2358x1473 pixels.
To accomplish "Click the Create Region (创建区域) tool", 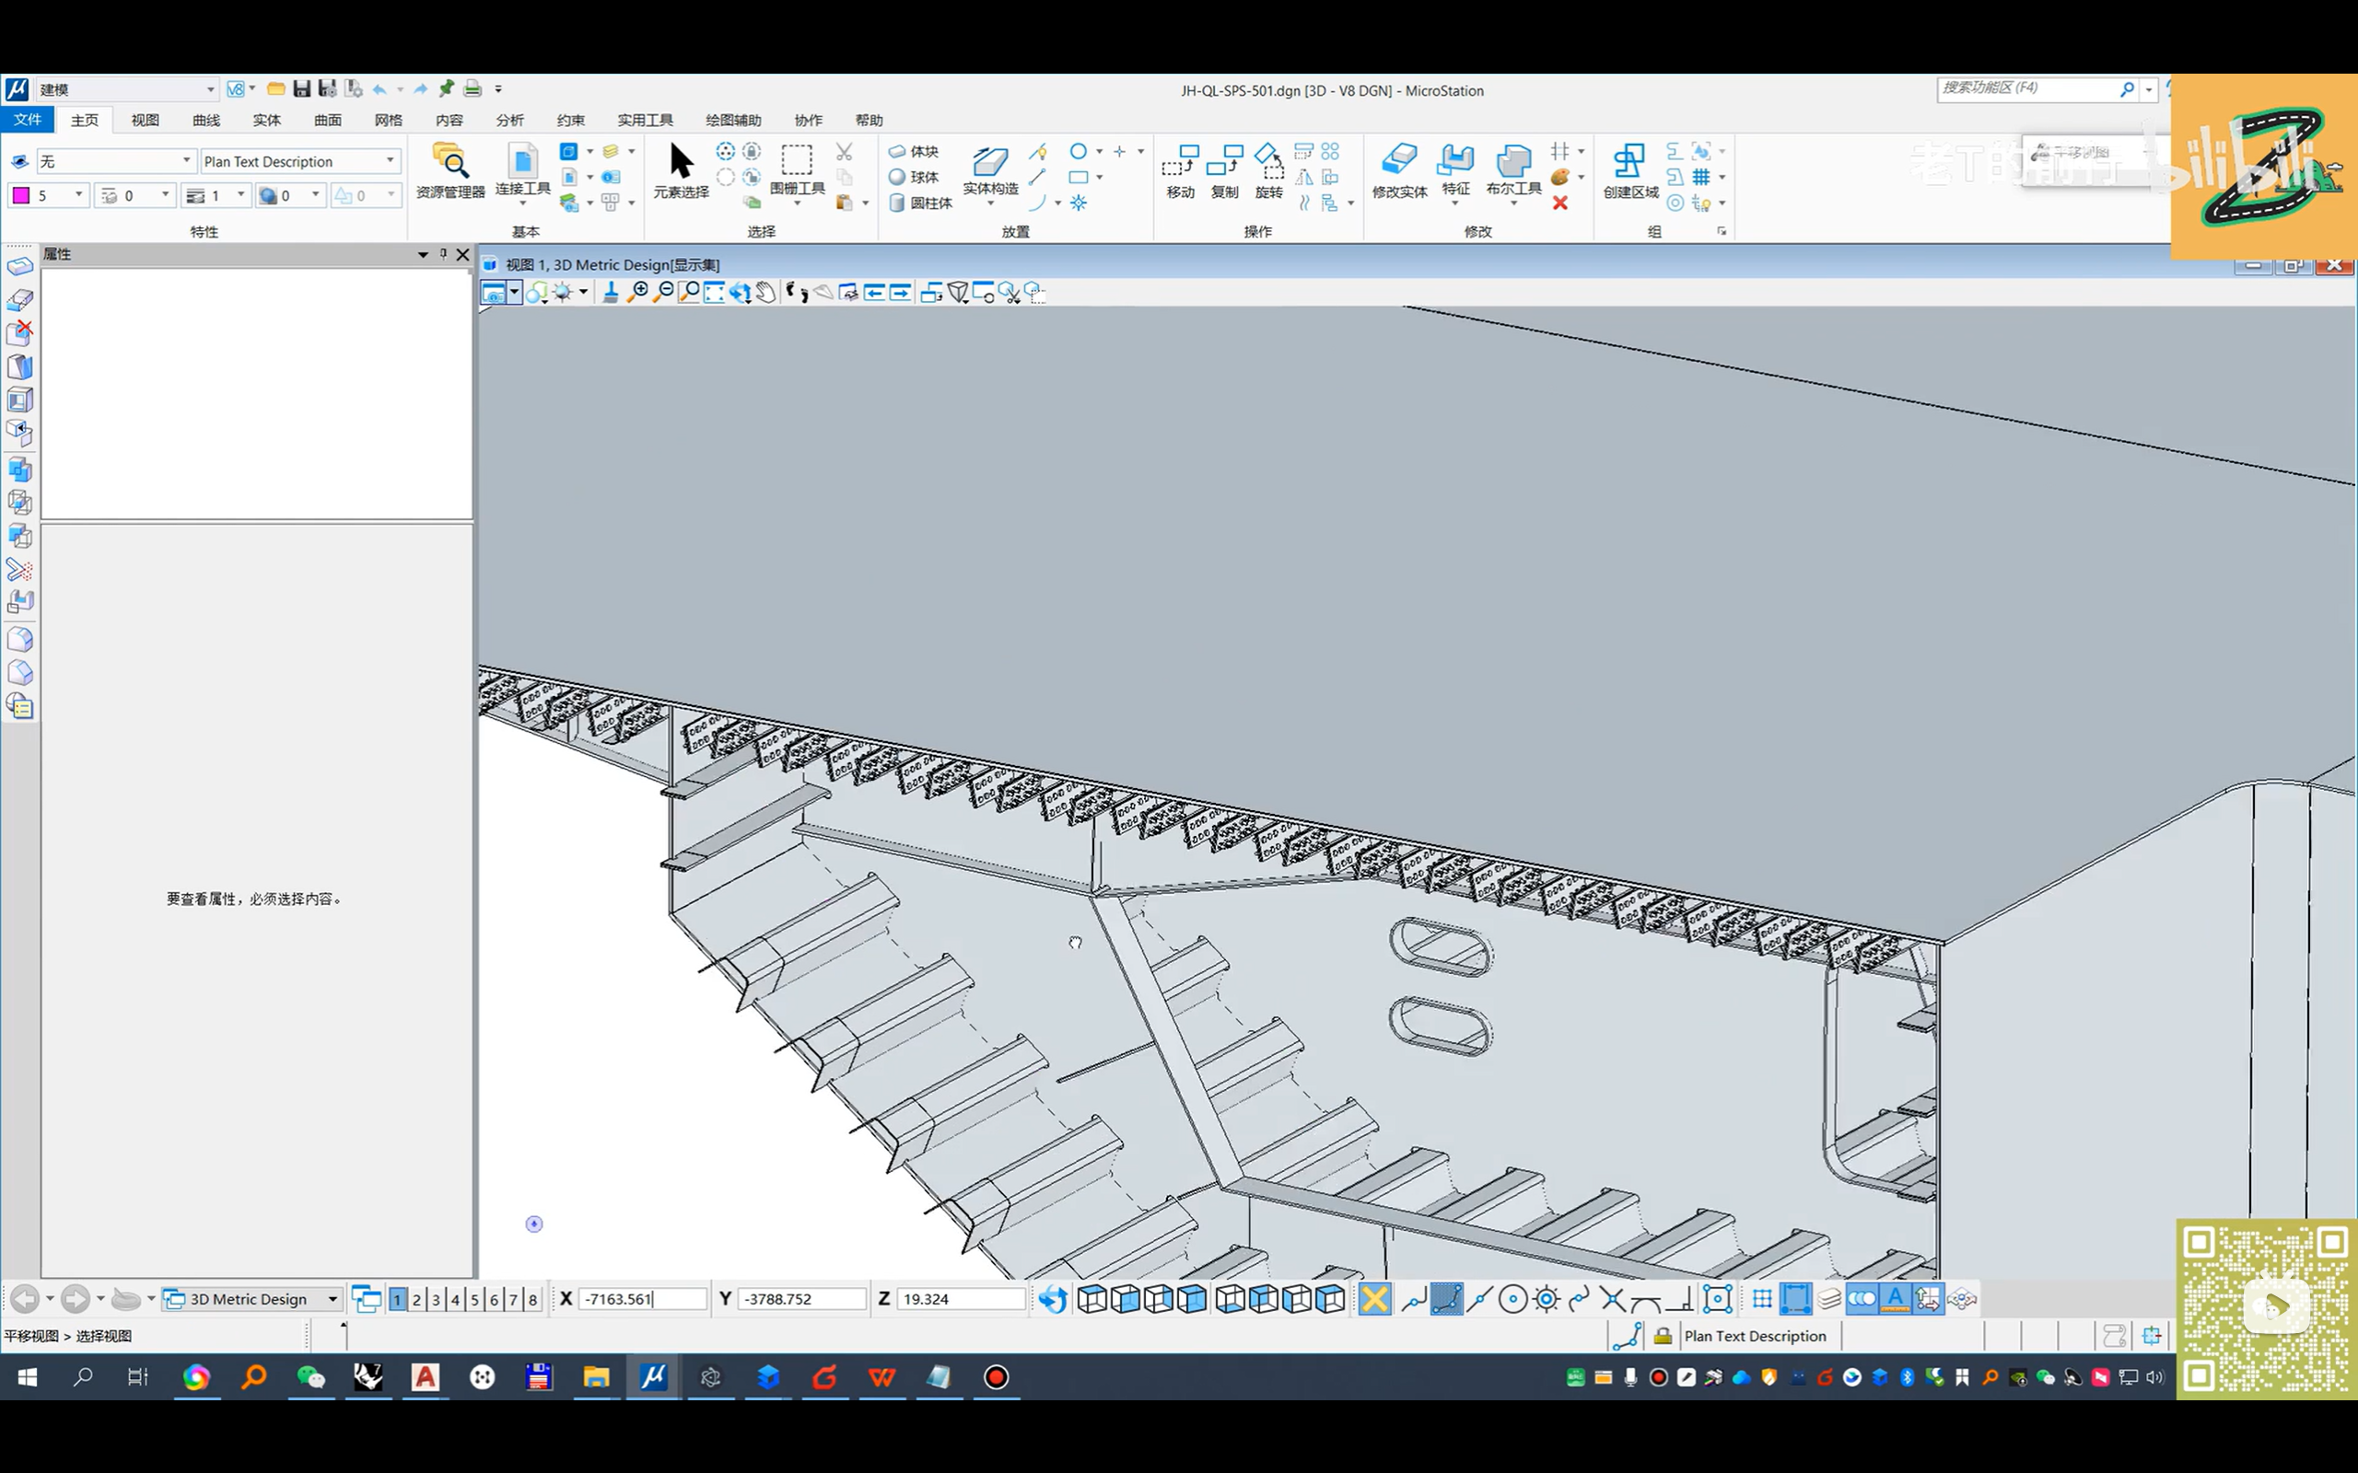I will coord(1630,168).
